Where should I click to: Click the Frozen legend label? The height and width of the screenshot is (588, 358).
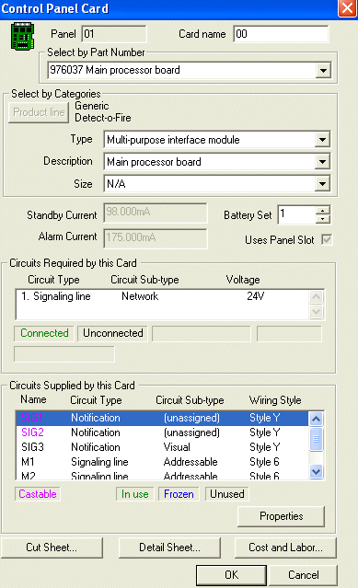click(x=179, y=494)
